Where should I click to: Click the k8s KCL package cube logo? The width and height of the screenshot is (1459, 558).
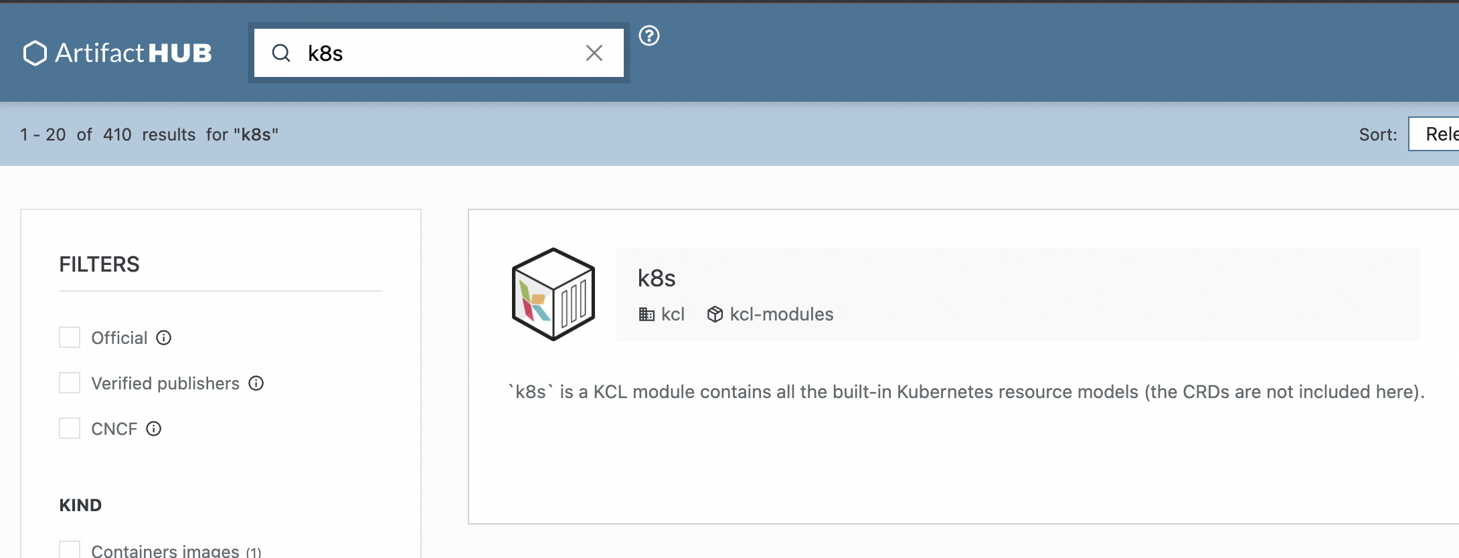pyautogui.click(x=553, y=294)
